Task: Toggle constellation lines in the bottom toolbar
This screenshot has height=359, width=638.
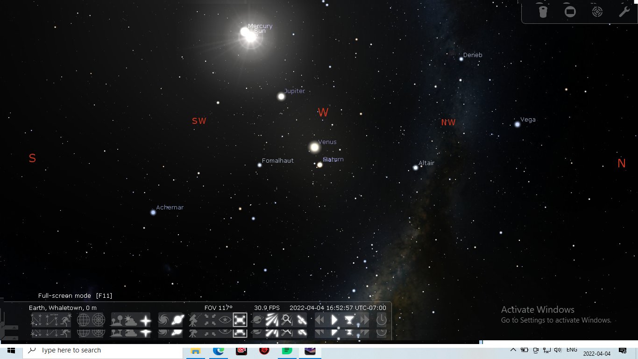Action: 36,320
